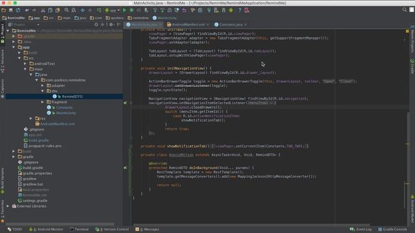Click the Paste clipboard icon
The height and width of the screenshot is (233, 415).
(58, 10)
